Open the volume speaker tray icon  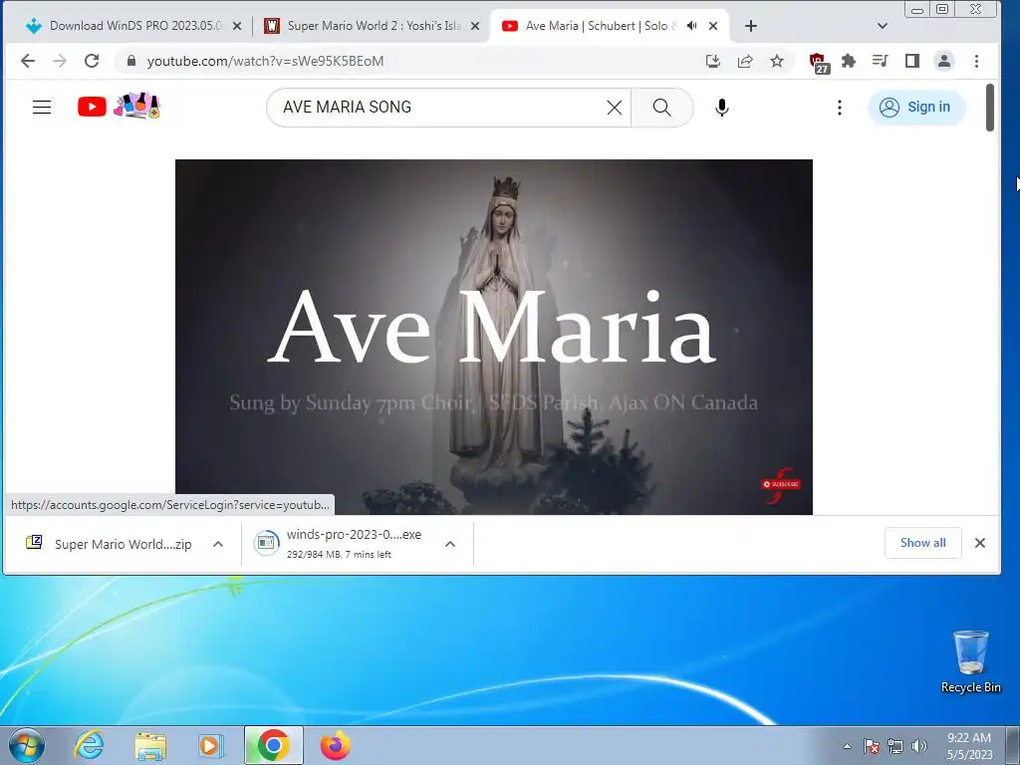[x=918, y=746]
